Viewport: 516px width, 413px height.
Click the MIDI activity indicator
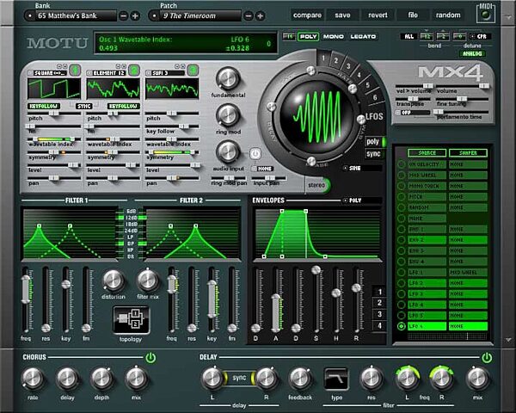[x=485, y=15]
